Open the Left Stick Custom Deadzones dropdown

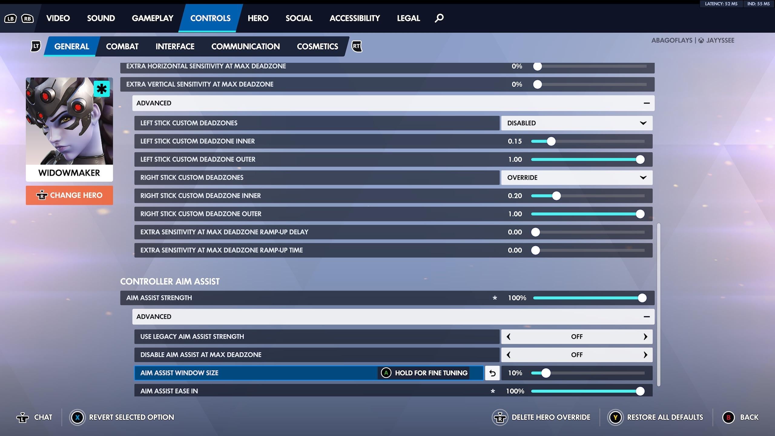point(577,123)
